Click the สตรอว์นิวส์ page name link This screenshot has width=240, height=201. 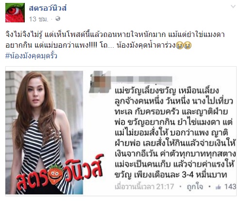pyautogui.click(x=48, y=8)
